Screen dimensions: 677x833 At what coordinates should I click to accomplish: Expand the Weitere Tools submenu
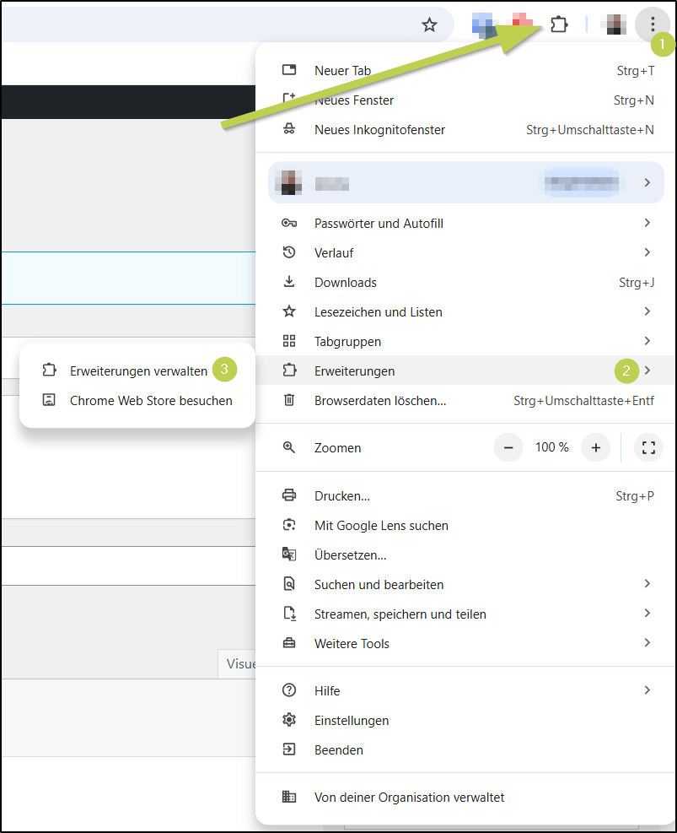pyautogui.click(x=352, y=644)
